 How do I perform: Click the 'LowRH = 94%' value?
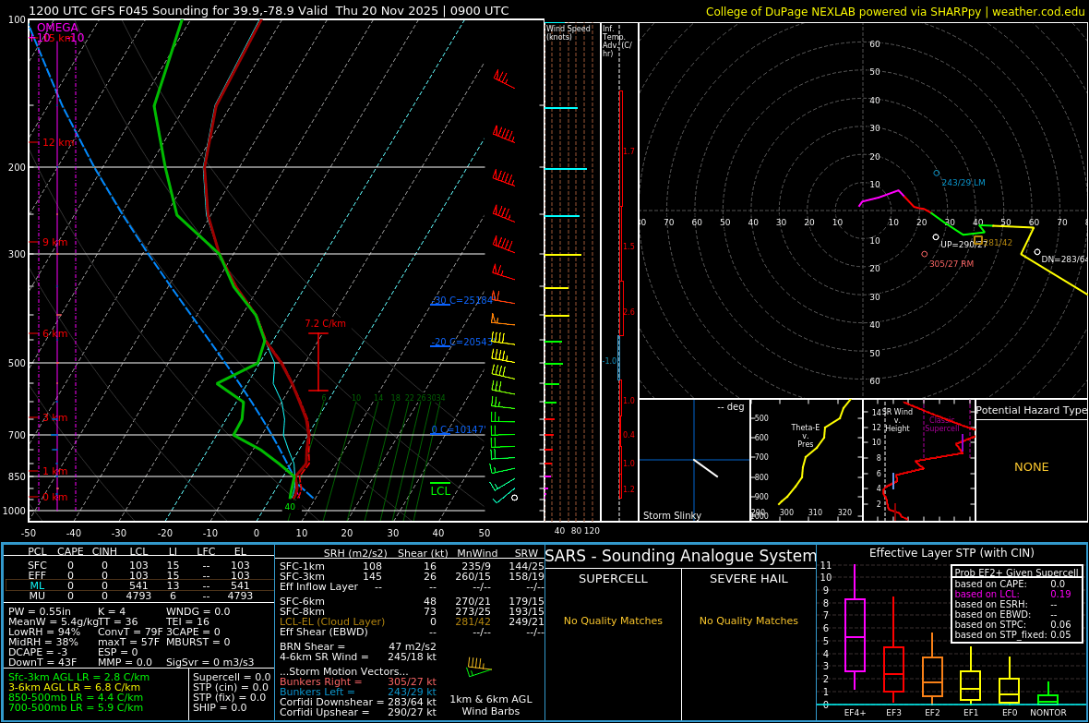[x=44, y=632]
